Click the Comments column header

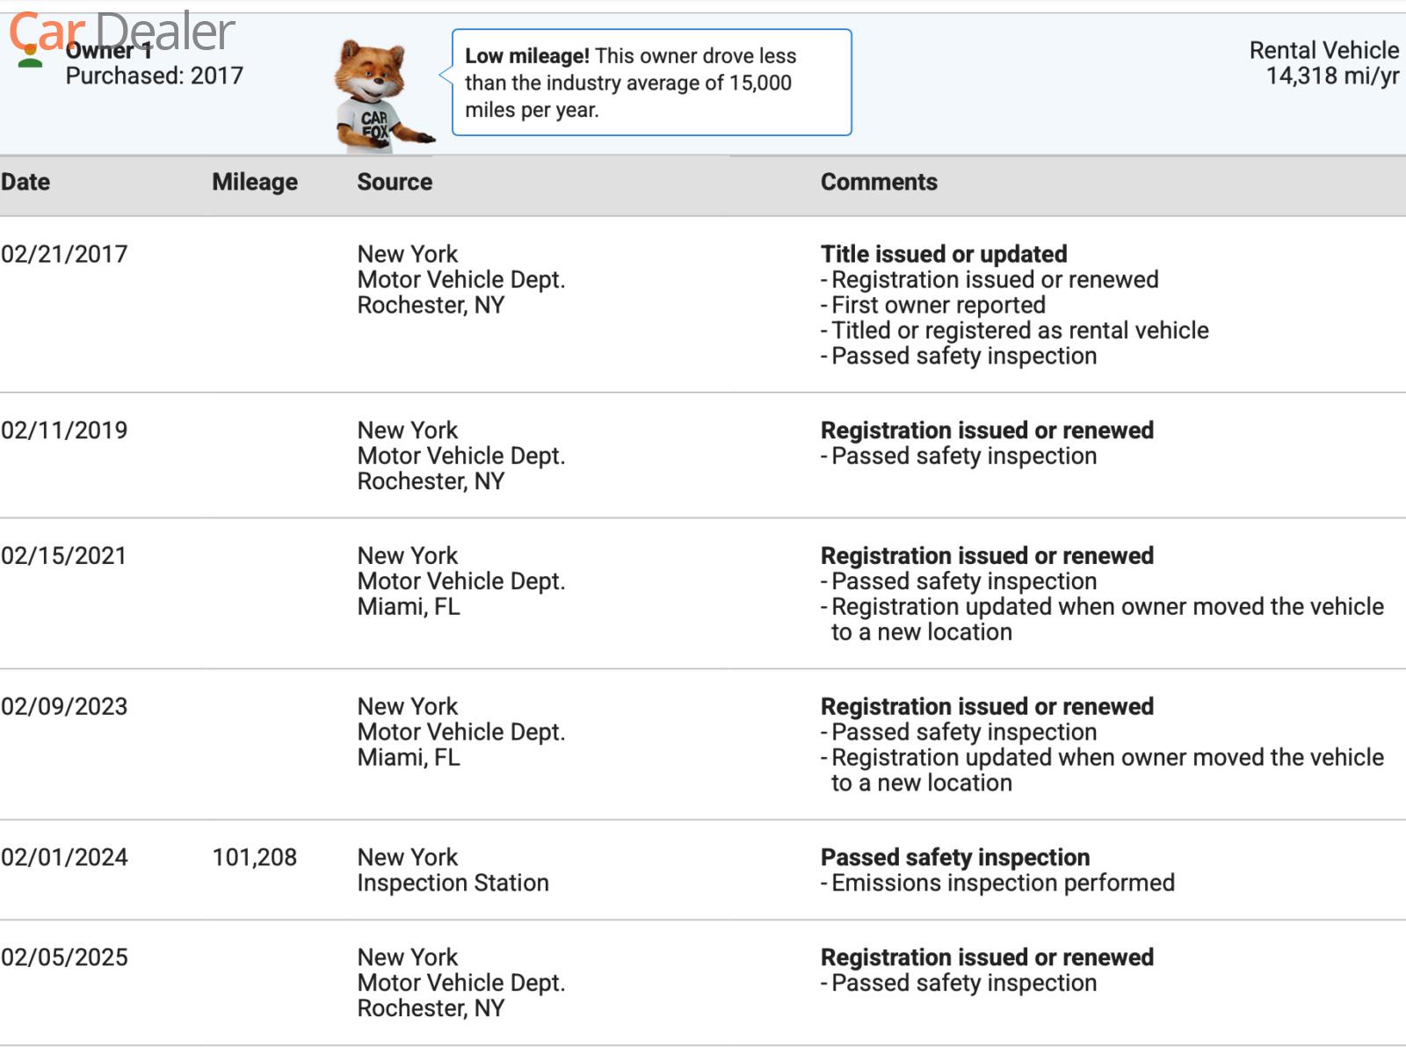pyautogui.click(x=879, y=182)
